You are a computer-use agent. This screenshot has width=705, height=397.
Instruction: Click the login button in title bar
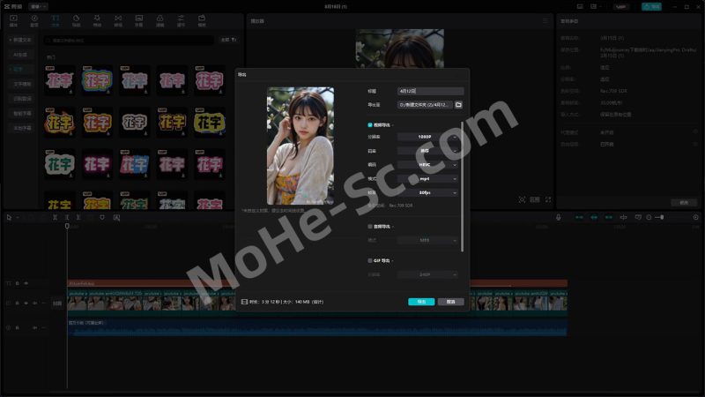pos(621,7)
